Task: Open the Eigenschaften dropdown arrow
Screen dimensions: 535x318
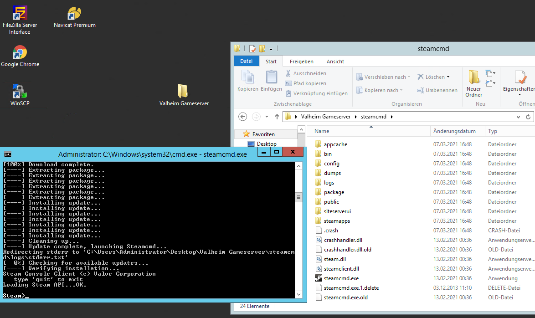Action: point(520,95)
